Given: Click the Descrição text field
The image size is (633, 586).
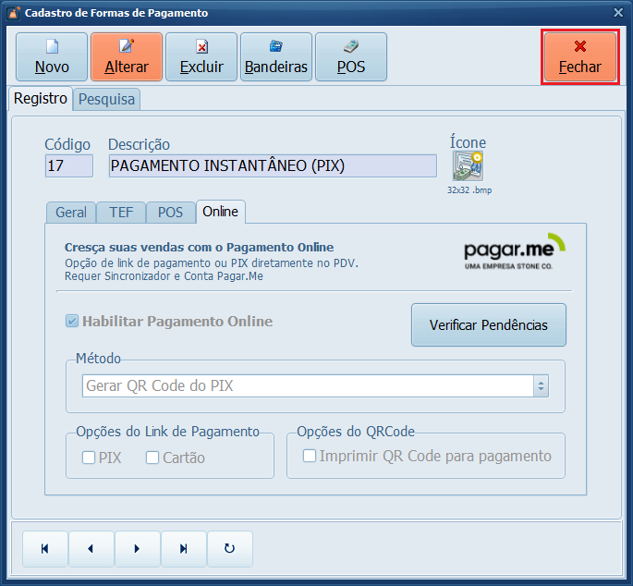Looking at the screenshot, I should [272, 165].
